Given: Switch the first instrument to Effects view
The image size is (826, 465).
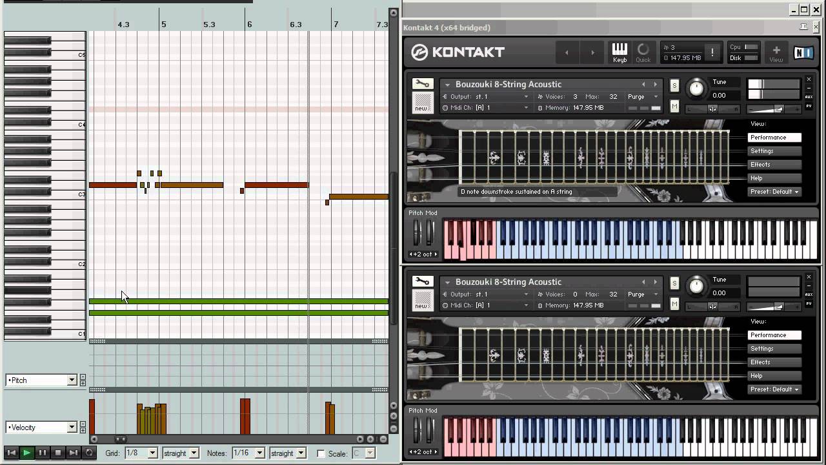Looking at the screenshot, I should pyautogui.click(x=774, y=165).
